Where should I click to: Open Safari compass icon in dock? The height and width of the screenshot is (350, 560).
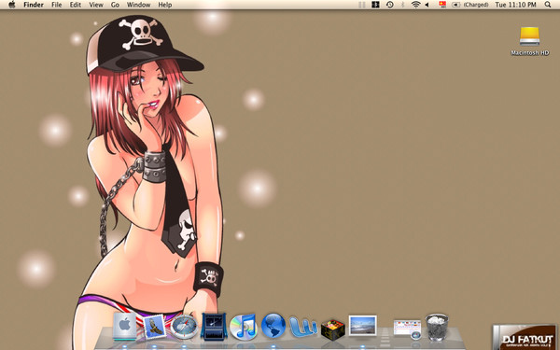pos(184,327)
